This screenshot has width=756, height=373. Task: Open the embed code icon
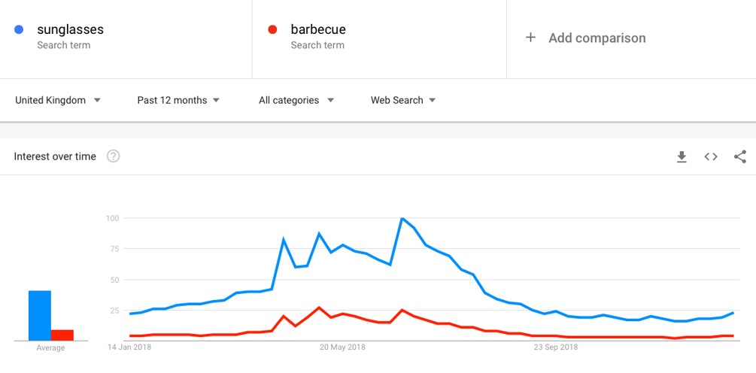[711, 156]
